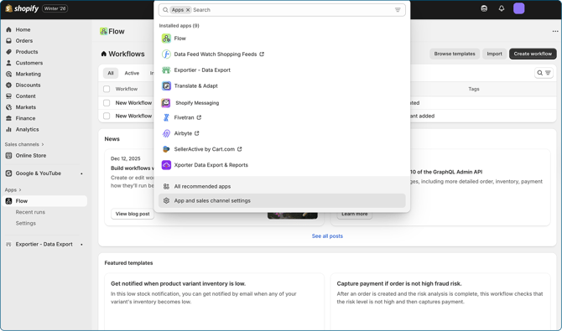Click the Xporter Data Export app icon

pyautogui.click(x=166, y=165)
